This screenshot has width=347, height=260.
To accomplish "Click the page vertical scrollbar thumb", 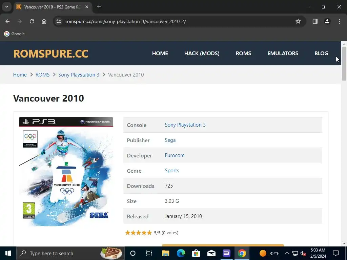I will [x=344, y=64].
